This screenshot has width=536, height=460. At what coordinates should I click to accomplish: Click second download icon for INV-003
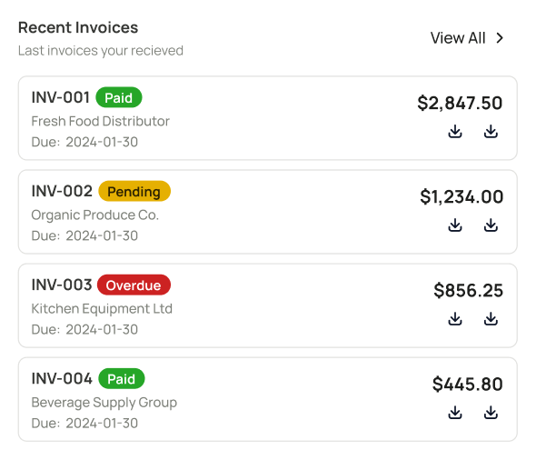[x=491, y=319]
